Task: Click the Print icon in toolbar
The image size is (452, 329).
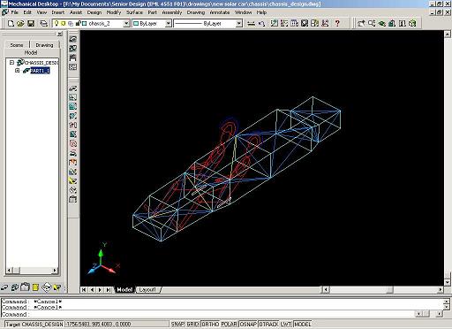Action: (43, 23)
